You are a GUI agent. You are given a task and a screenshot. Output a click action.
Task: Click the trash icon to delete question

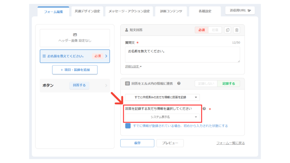click(x=237, y=30)
